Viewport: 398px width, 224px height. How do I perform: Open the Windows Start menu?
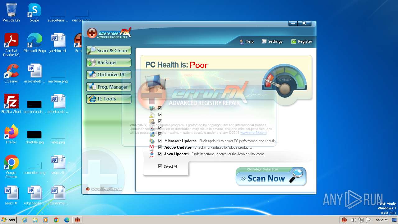8,220
